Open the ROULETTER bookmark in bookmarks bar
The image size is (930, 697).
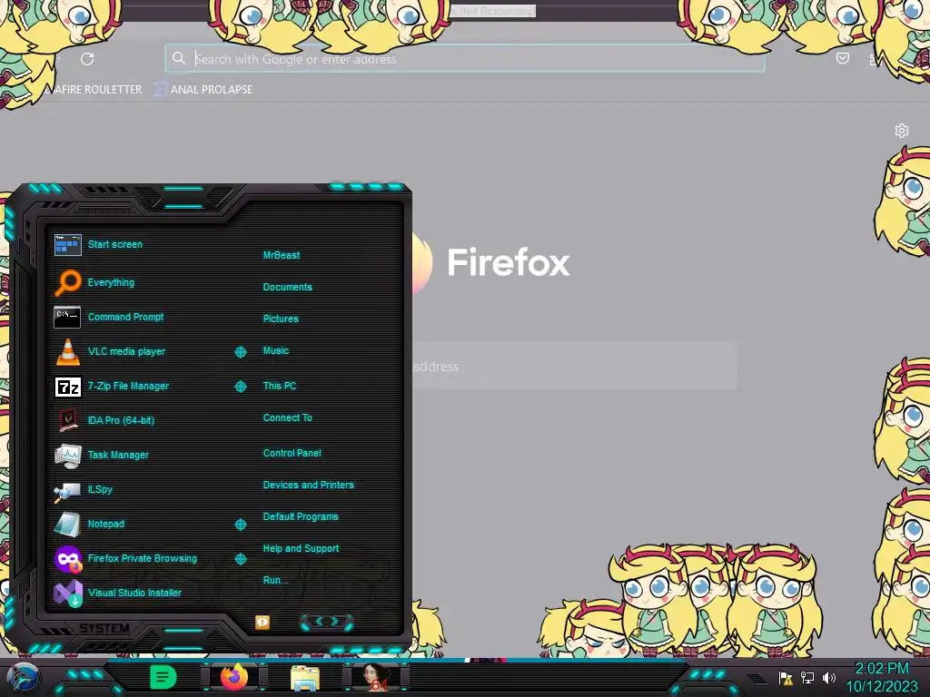[x=94, y=90]
